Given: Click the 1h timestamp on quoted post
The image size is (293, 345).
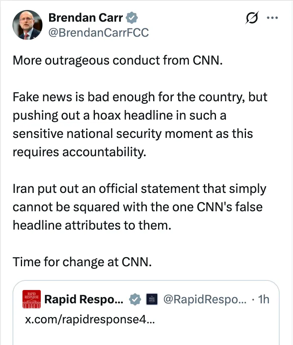Looking at the screenshot, I should tap(263, 299).
